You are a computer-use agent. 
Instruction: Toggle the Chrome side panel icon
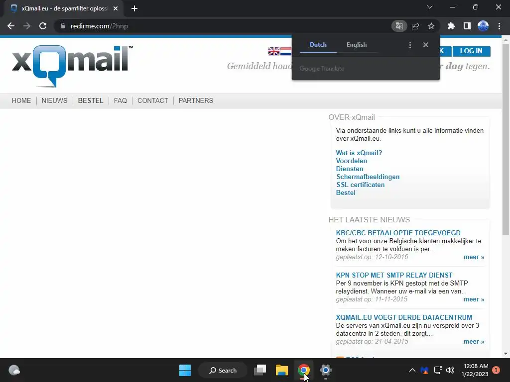click(467, 26)
